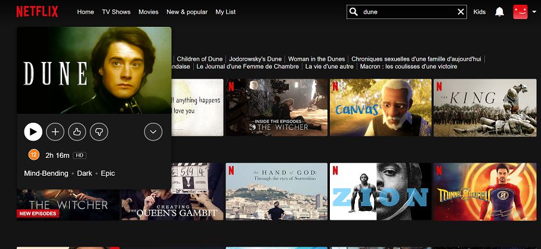Image resolution: width=541 pixels, height=249 pixels.
Task: Open New & popular page
Action: point(187,12)
